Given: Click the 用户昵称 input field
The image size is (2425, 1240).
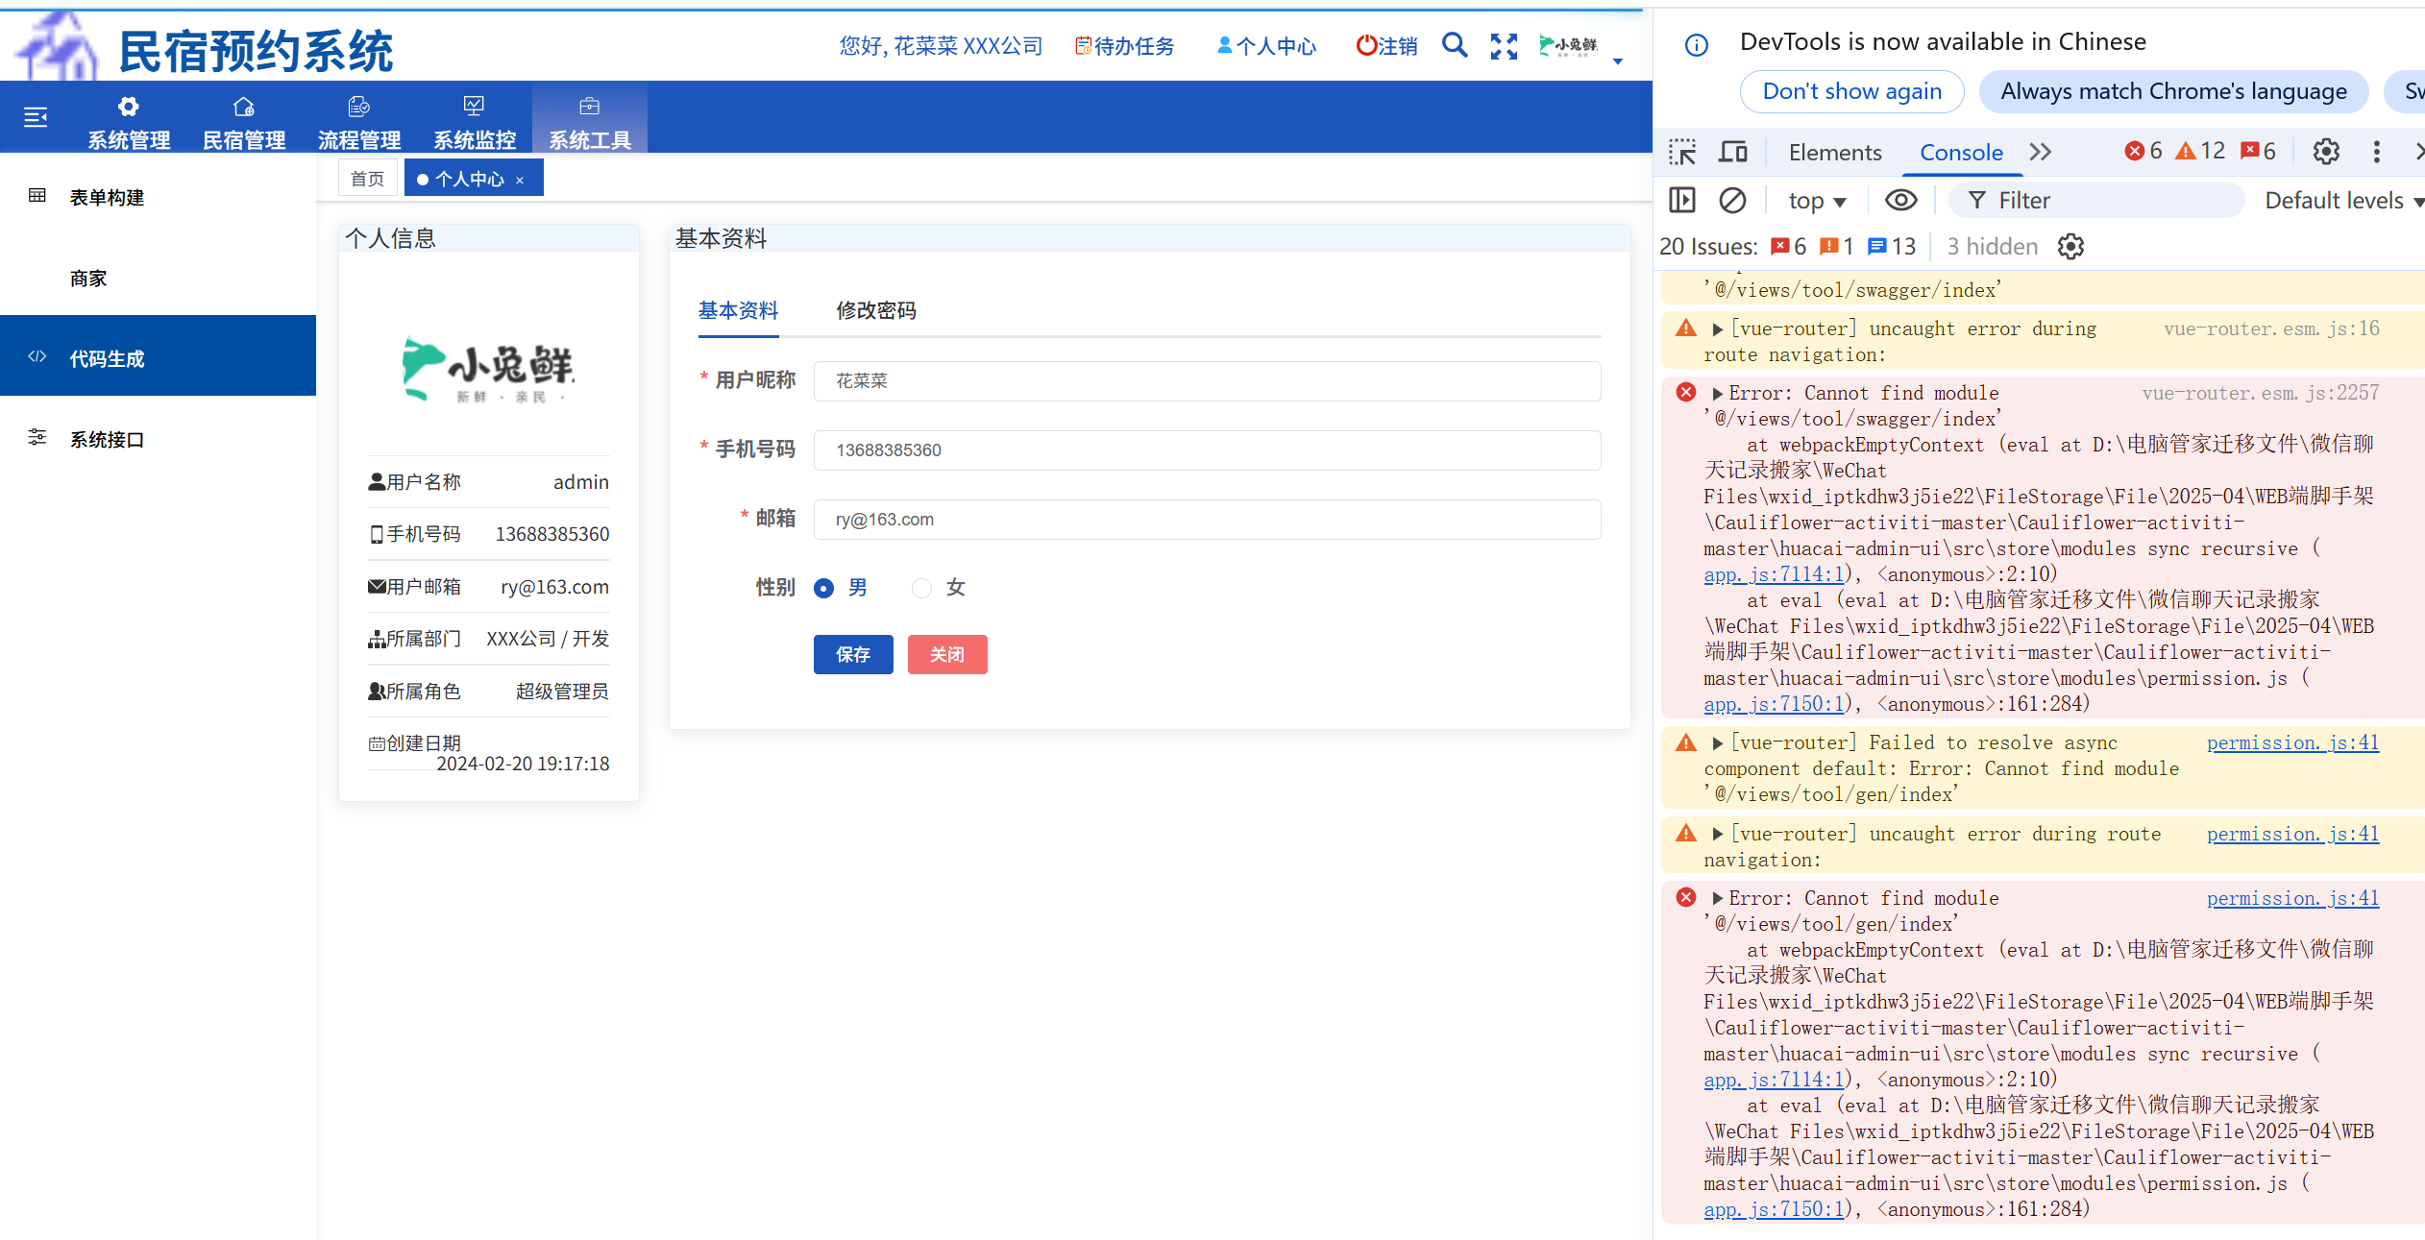Looking at the screenshot, I should point(1206,381).
